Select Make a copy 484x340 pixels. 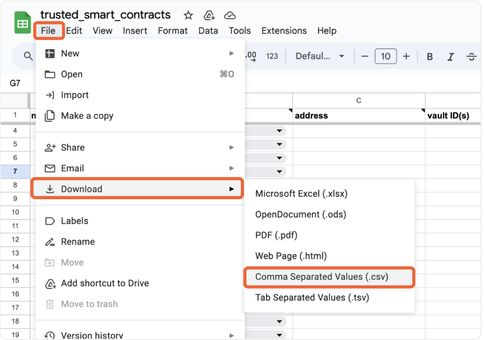(140, 116)
